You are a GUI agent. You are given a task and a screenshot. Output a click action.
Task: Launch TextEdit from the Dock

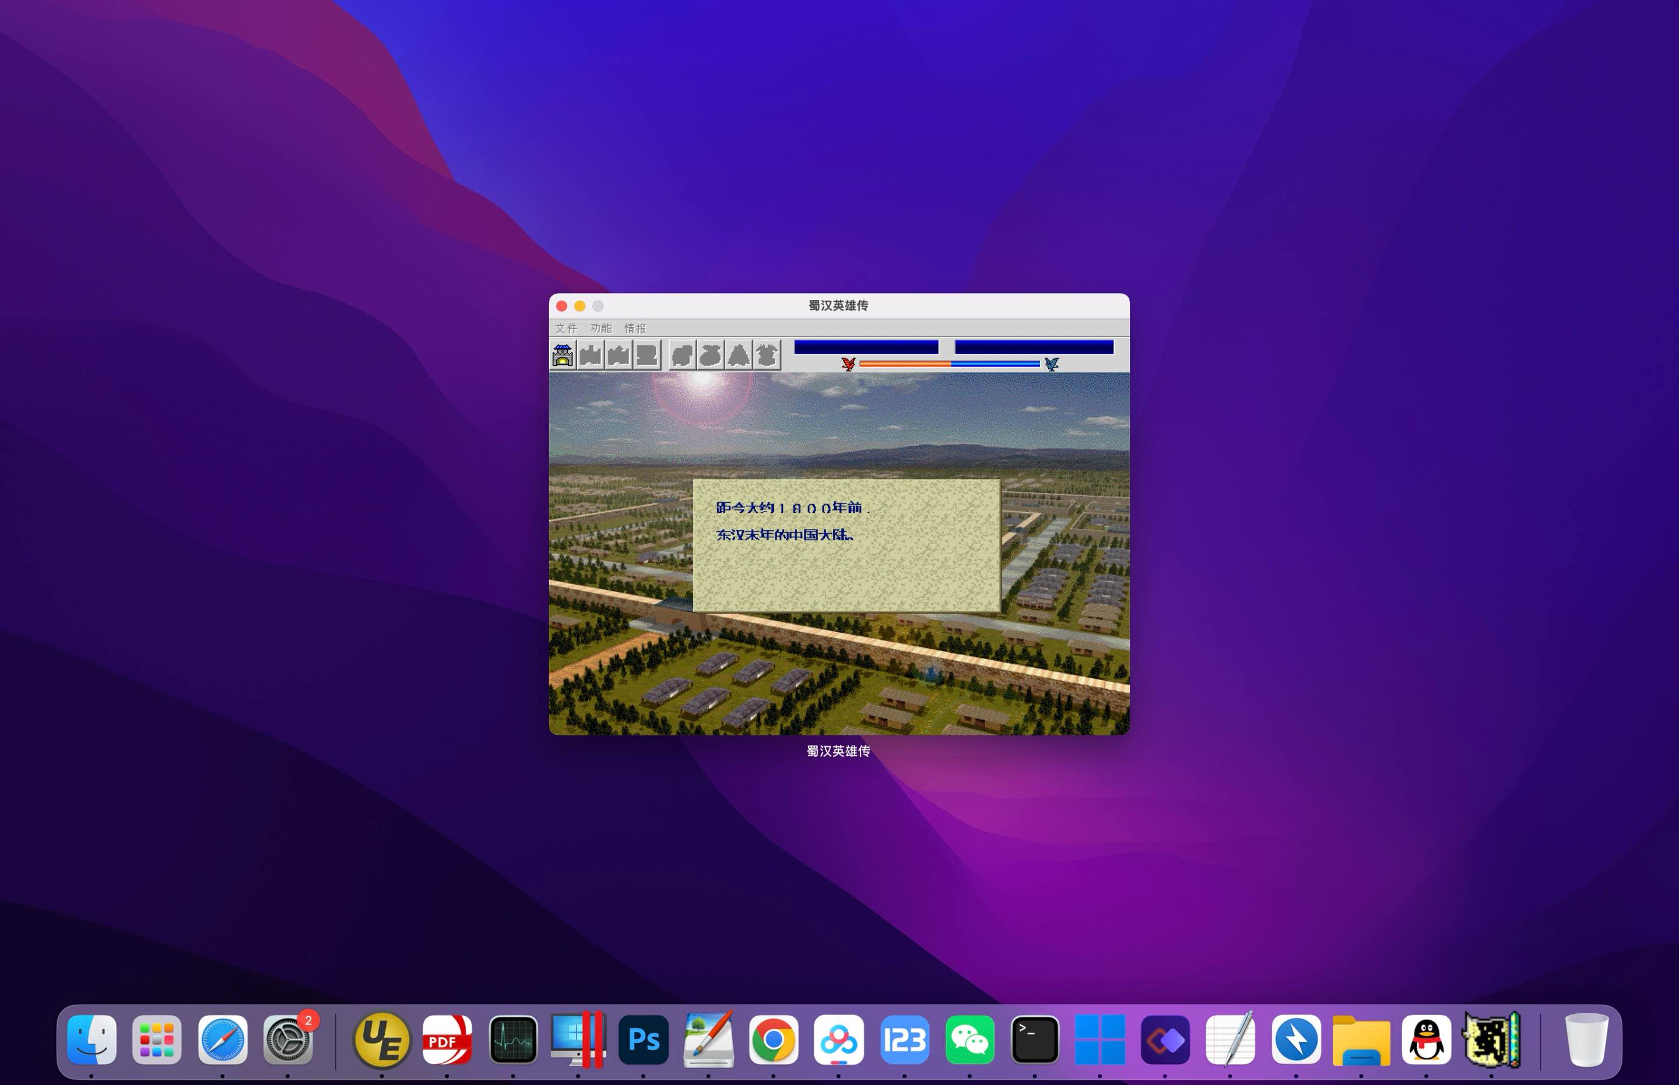click(1230, 1039)
